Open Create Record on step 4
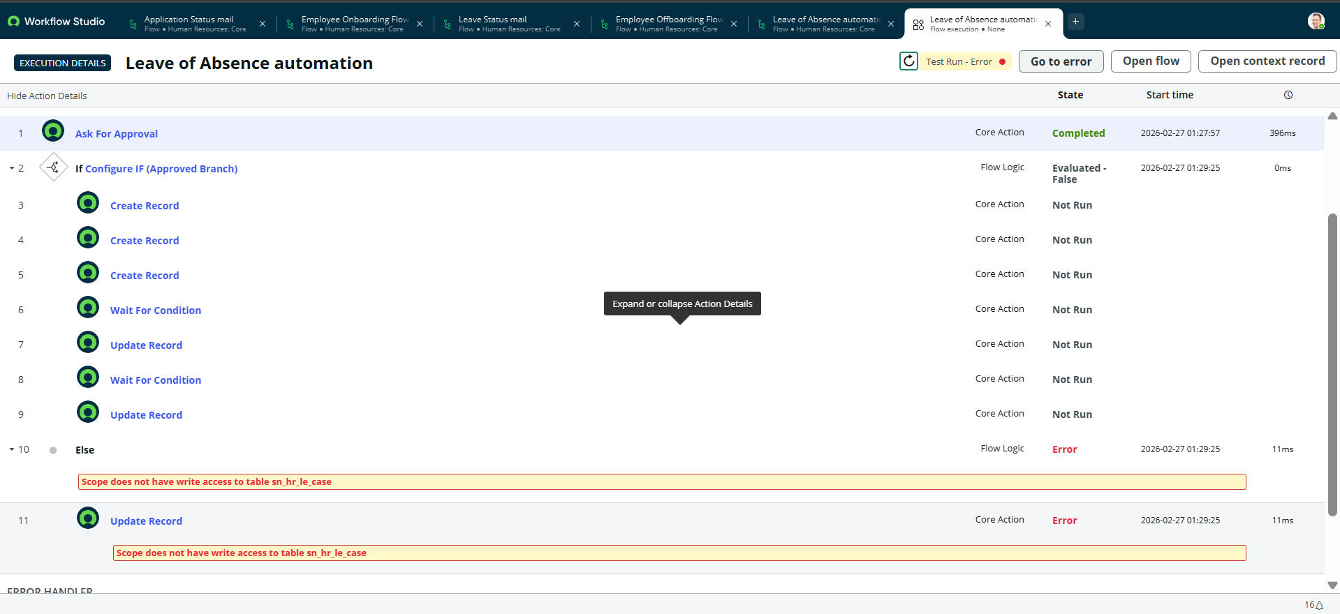Screen dimensions: 1340x614 (x=145, y=241)
